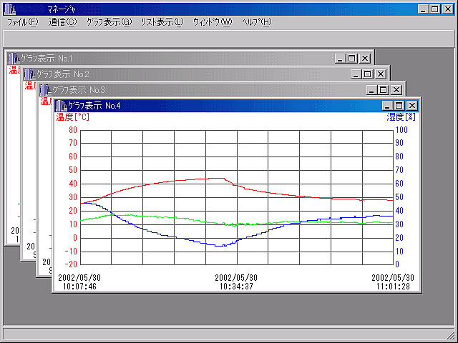This screenshot has width=458, height=343.
Task: Close the グラフ表示 No.1 window
Action: coord(364,59)
